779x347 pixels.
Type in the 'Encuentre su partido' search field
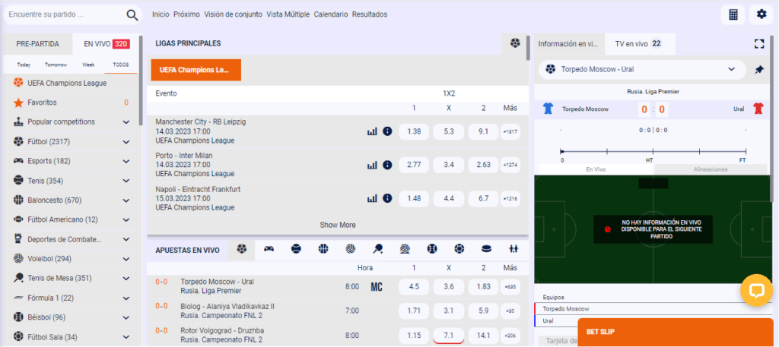click(x=65, y=14)
